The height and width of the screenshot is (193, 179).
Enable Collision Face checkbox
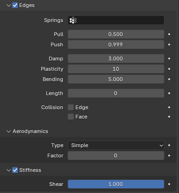(x=71, y=117)
